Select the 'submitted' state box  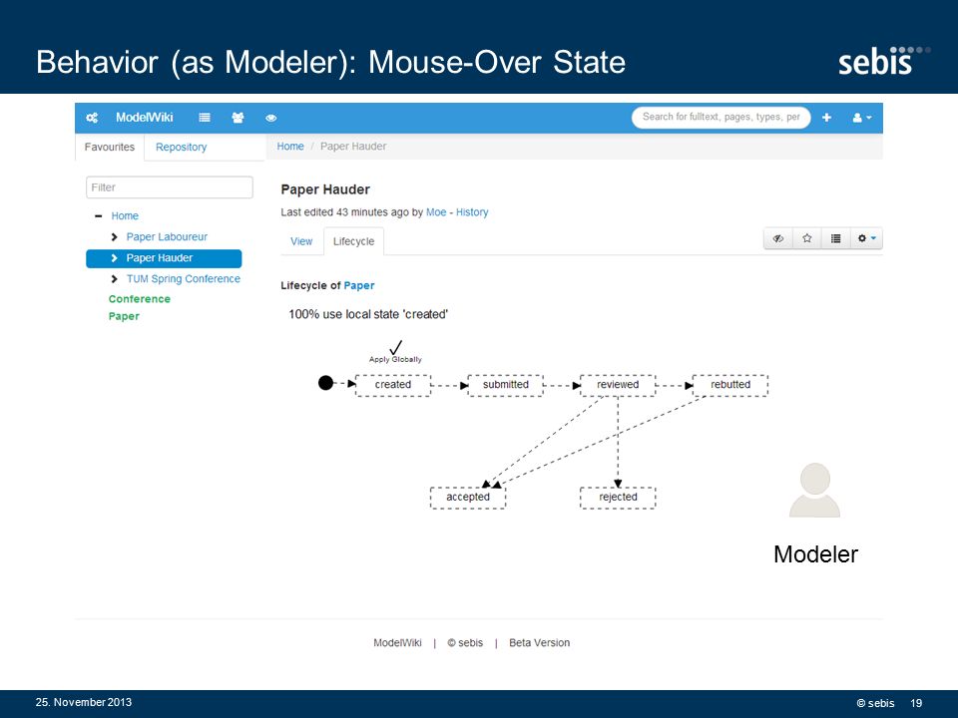505,385
